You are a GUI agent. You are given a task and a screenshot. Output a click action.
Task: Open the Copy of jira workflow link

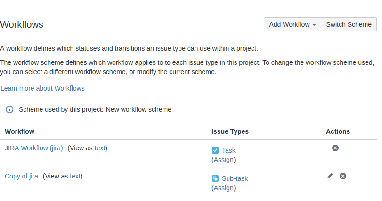[x=22, y=176]
